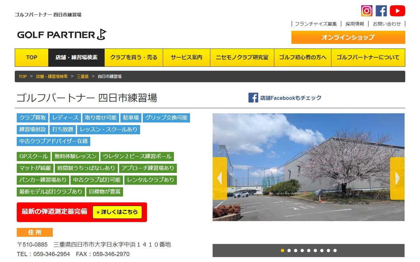This screenshot has height=262, width=420.
Task: Select the seventh carousel dot
Action: pyautogui.click(x=322, y=250)
